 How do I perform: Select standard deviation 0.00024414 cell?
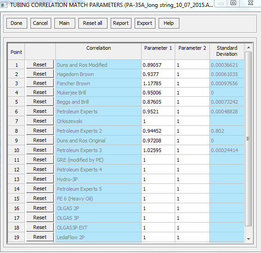click(x=227, y=150)
